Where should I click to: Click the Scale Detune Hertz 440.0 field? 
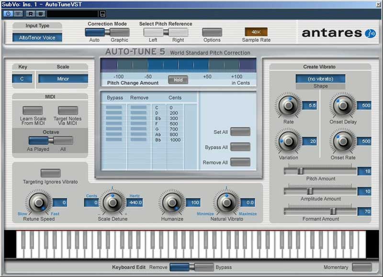[135, 202]
